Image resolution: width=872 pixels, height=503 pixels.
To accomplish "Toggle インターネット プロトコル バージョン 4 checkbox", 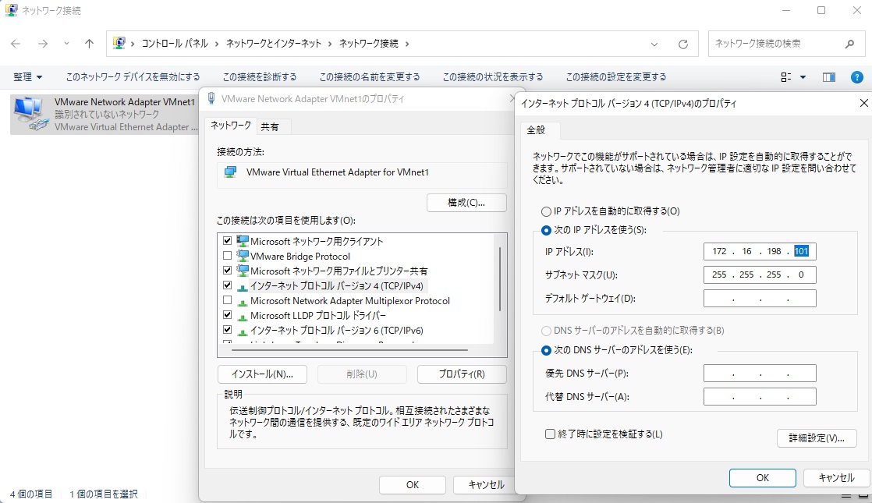I will (x=227, y=285).
